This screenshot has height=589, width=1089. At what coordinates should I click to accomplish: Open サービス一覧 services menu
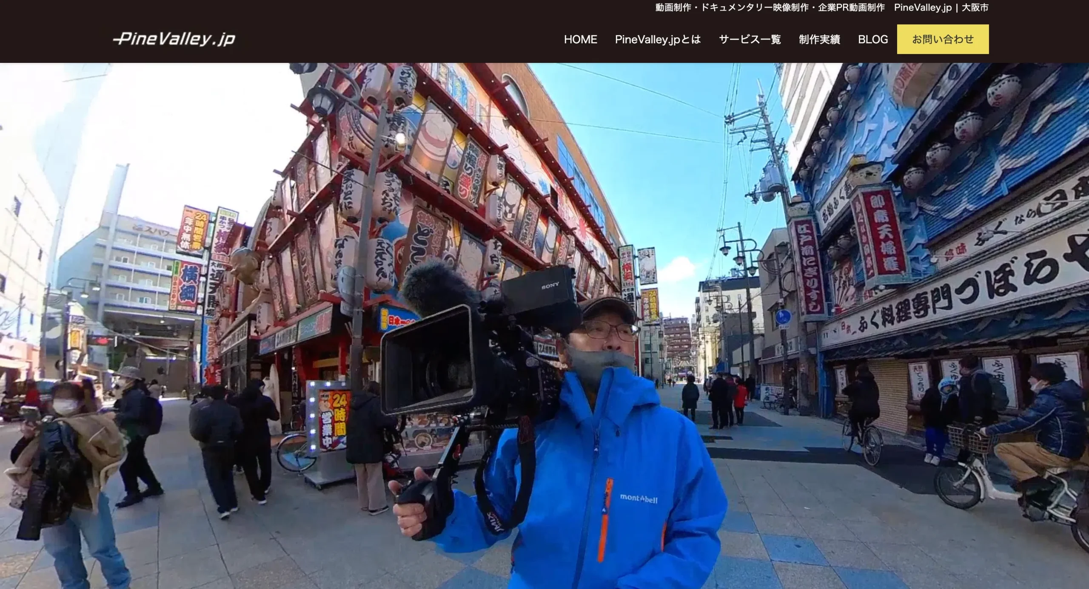pos(750,40)
